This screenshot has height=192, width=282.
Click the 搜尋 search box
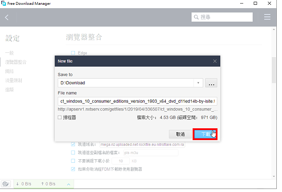[x=222, y=17]
